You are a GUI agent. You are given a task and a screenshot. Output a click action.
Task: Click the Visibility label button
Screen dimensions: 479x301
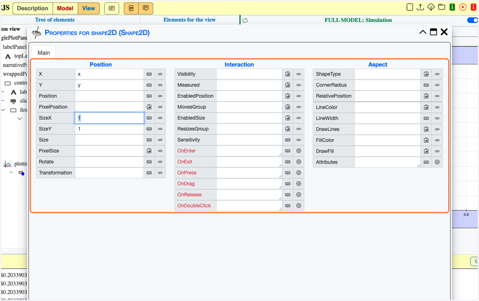[195, 74]
